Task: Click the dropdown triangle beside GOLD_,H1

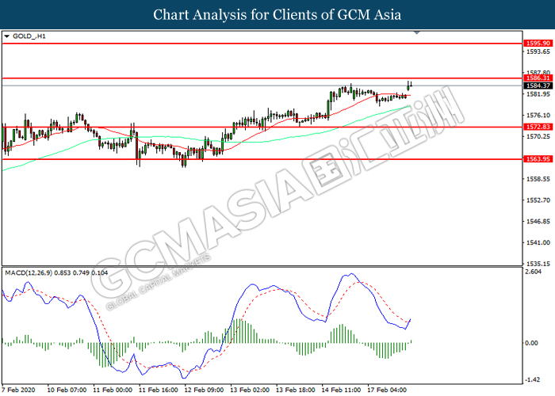Action: tap(8, 36)
